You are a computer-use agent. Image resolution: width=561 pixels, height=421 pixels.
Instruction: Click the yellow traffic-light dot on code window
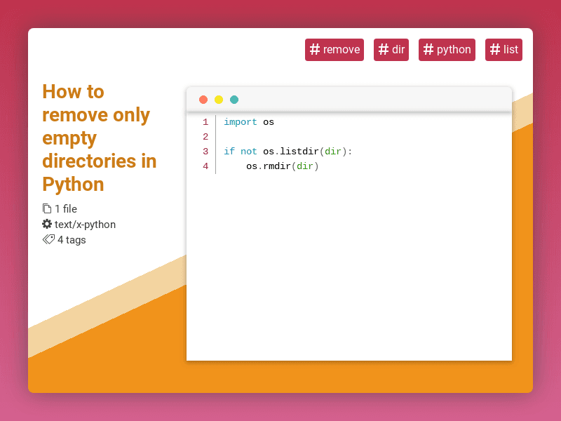tap(218, 100)
